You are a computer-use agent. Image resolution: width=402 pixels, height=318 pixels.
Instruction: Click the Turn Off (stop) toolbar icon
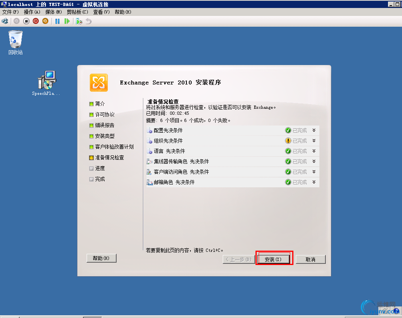26,21
